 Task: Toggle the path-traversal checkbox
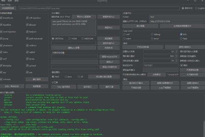[x=27, y=39]
